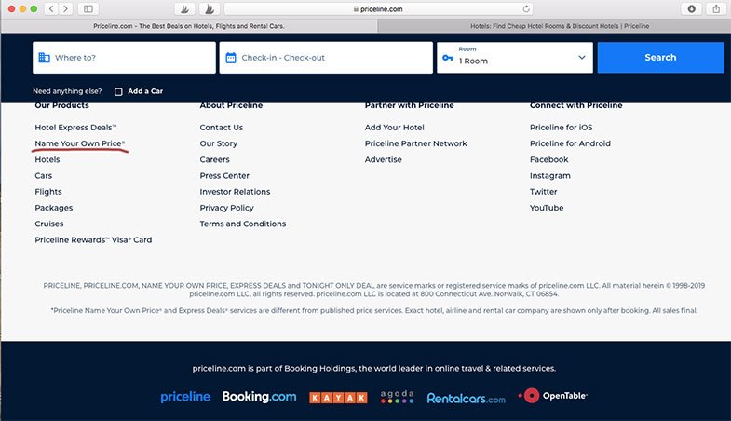
Task: Open Safari downloads icon
Action: (691, 9)
